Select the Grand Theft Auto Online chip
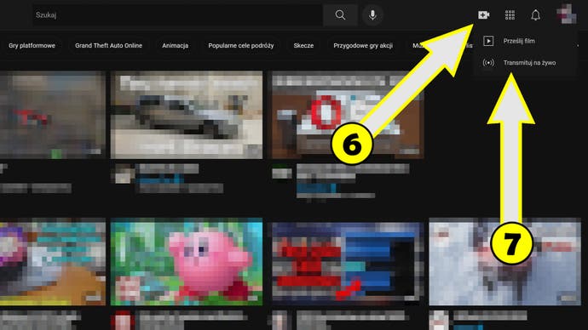This screenshot has height=330, width=588. (x=108, y=46)
